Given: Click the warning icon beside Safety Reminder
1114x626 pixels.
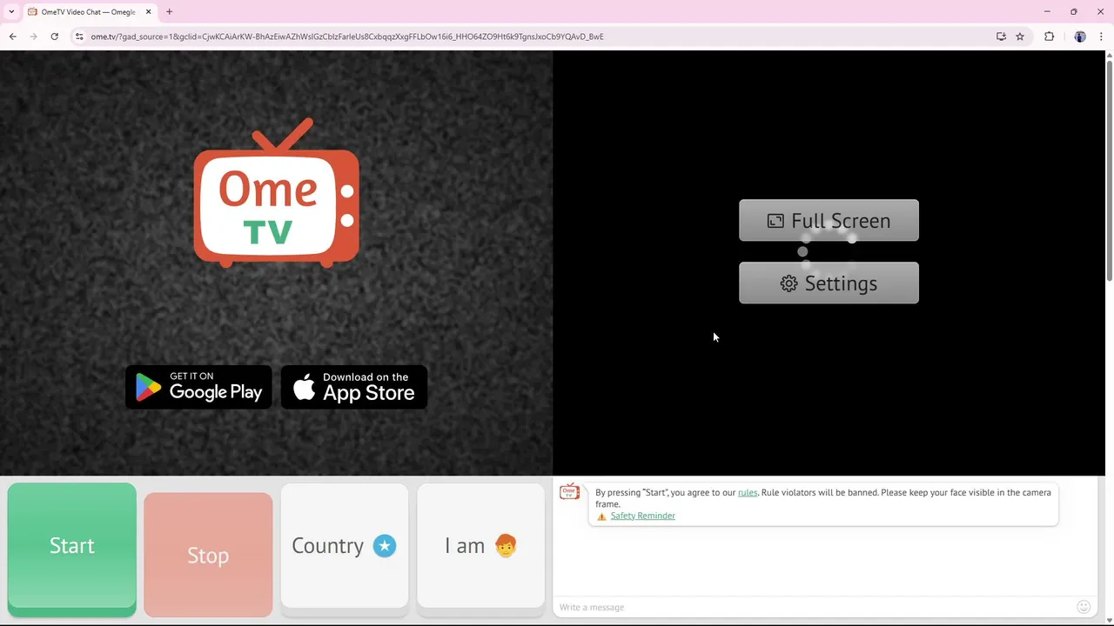Looking at the screenshot, I should [x=601, y=516].
